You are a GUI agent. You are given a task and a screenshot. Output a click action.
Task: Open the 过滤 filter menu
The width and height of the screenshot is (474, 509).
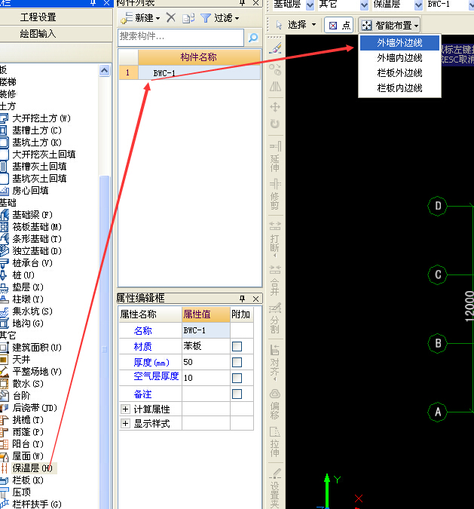[220, 18]
